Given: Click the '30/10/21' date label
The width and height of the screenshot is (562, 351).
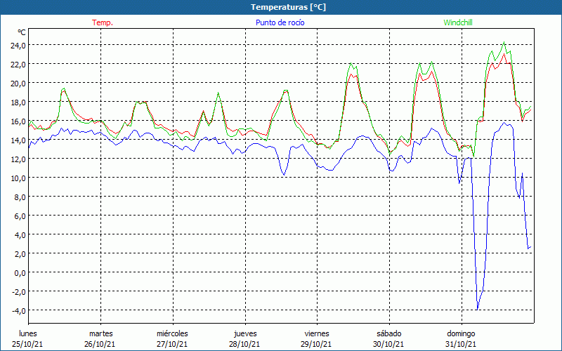Looking at the screenshot, I should [x=388, y=344].
